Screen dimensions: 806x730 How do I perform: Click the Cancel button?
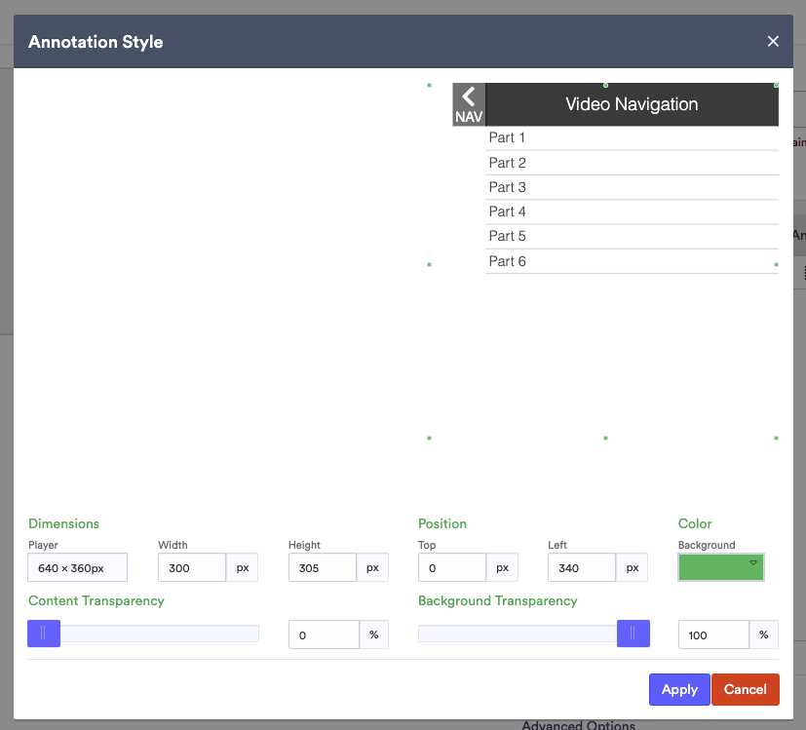(x=746, y=689)
